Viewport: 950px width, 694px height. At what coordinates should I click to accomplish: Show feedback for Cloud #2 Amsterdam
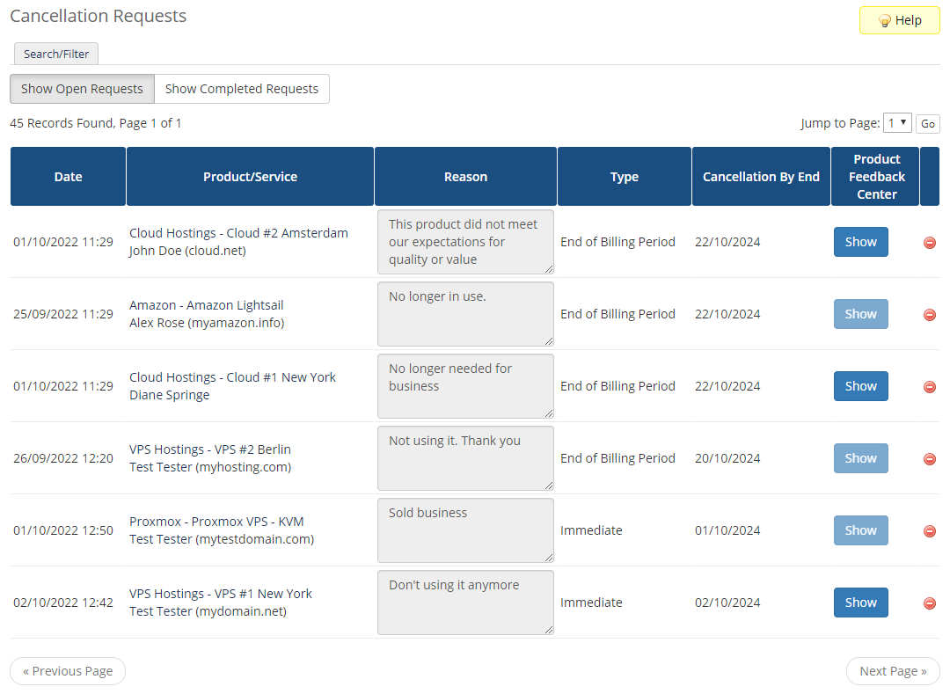coord(860,242)
